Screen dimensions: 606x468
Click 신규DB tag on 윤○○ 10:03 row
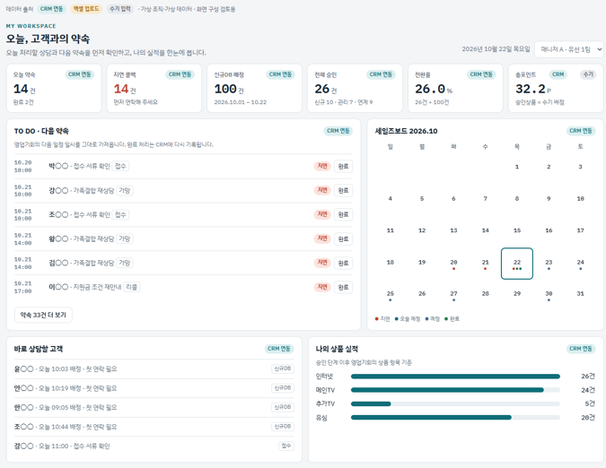tap(283, 368)
